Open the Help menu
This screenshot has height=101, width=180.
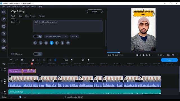click(x=40, y=6)
